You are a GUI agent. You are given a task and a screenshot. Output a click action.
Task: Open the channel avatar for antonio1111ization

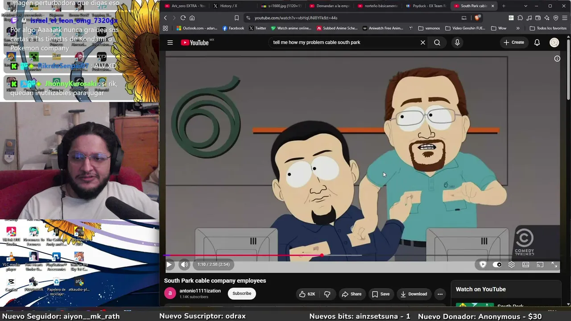tap(170, 293)
